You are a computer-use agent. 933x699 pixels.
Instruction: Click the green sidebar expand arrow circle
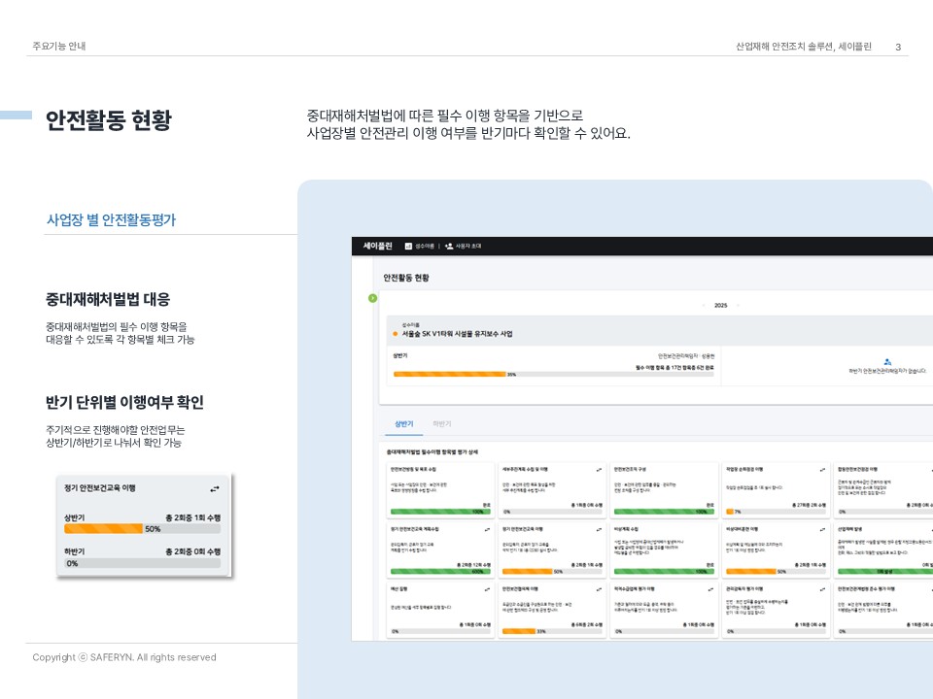tap(372, 297)
